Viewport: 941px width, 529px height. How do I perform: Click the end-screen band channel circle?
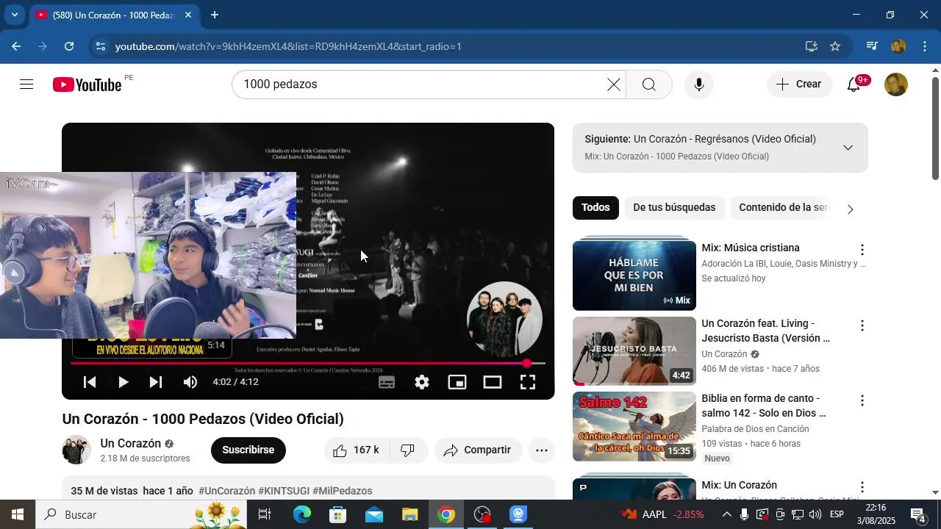[x=505, y=320]
